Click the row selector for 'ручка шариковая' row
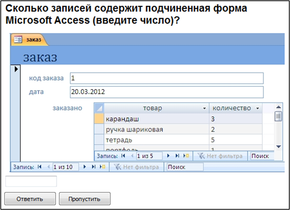 click(99, 129)
